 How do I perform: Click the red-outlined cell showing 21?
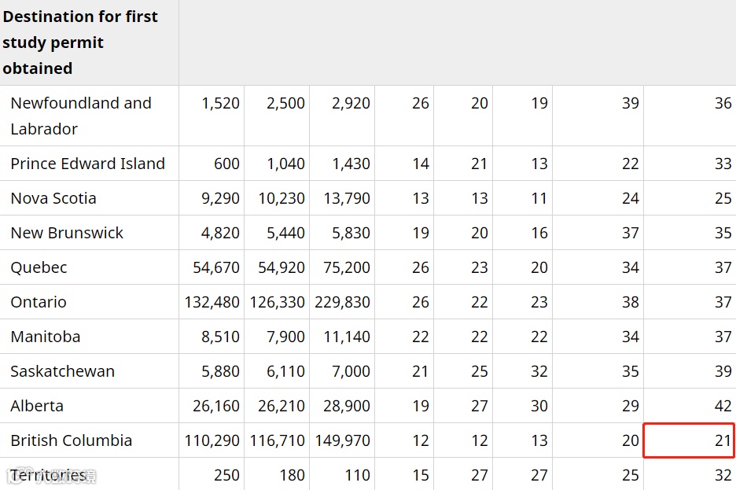(x=690, y=440)
